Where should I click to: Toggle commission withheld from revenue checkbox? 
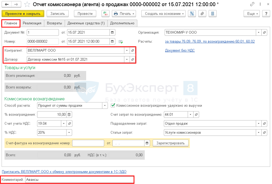[113, 106]
